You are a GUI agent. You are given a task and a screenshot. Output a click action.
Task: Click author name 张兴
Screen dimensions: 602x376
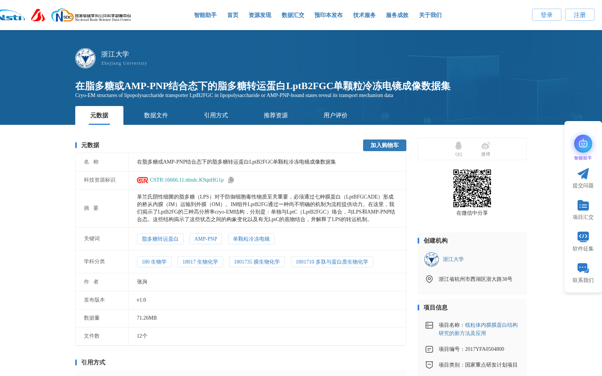point(142,282)
